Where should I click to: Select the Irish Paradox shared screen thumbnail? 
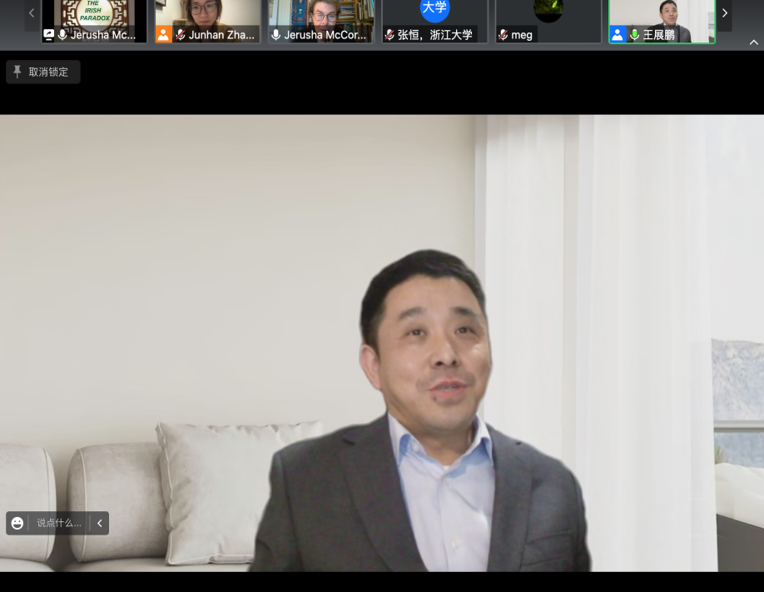93,15
